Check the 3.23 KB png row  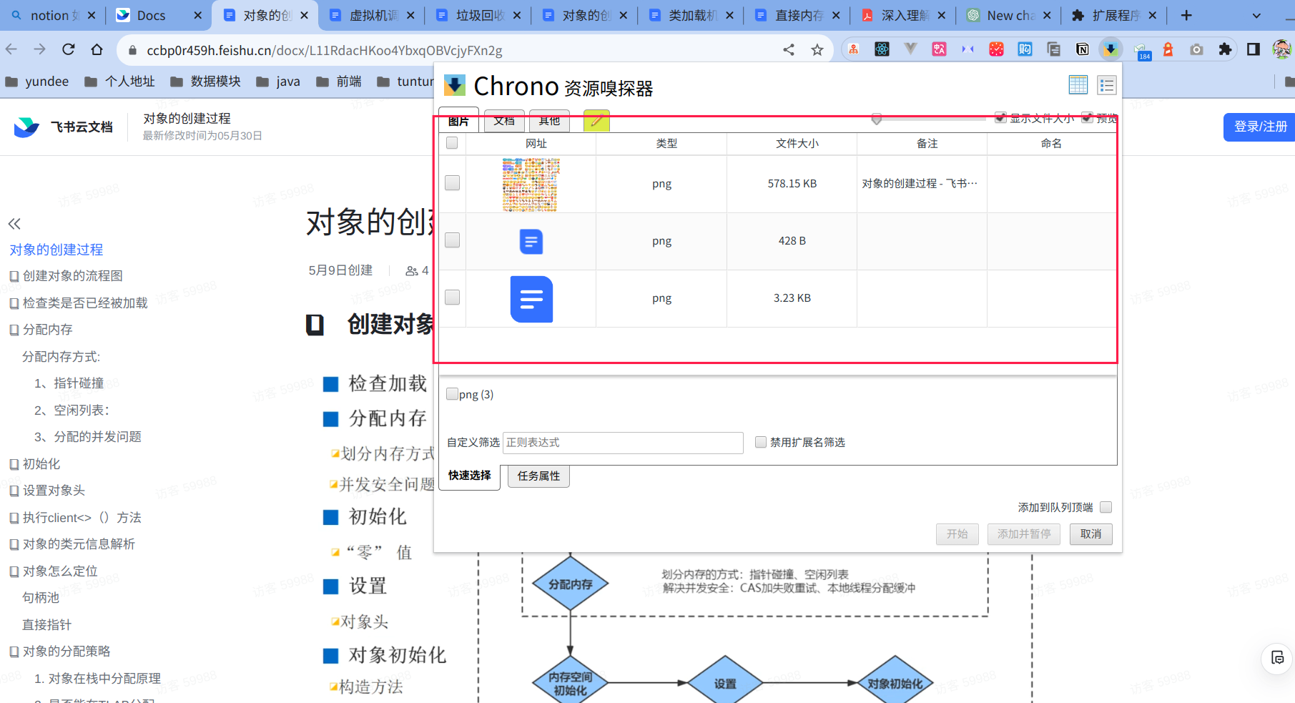[452, 297]
